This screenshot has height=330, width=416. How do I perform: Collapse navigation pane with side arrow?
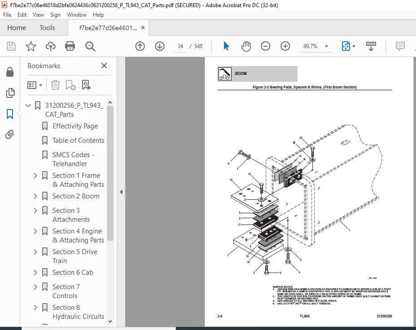(121, 192)
